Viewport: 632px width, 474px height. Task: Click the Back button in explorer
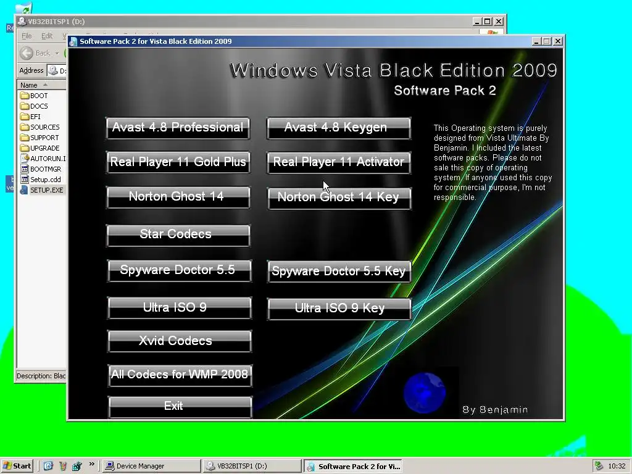(35, 53)
